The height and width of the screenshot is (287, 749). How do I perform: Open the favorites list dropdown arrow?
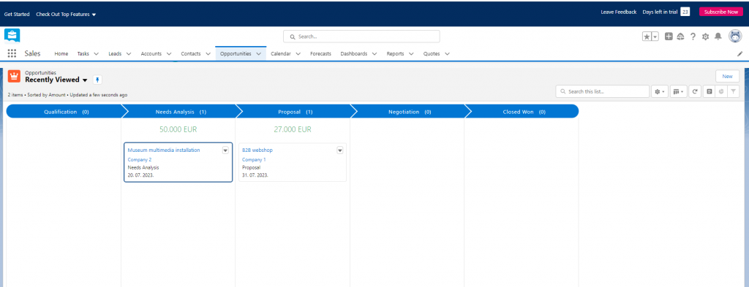[x=655, y=37]
